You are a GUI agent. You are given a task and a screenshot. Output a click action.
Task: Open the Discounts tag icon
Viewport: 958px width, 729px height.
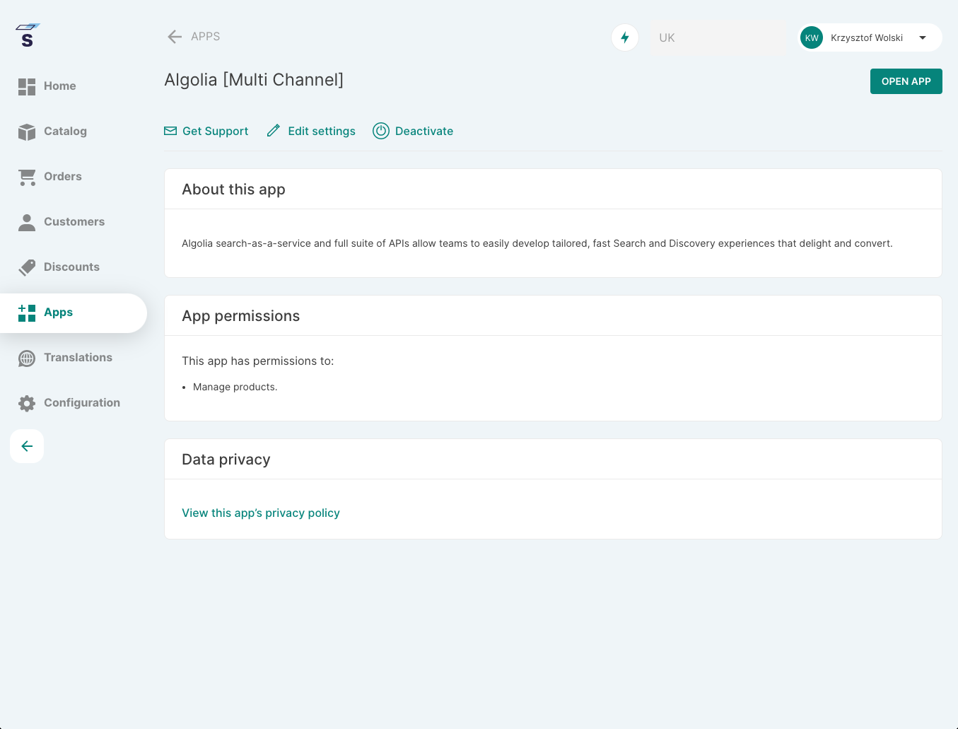(x=27, y=267)
